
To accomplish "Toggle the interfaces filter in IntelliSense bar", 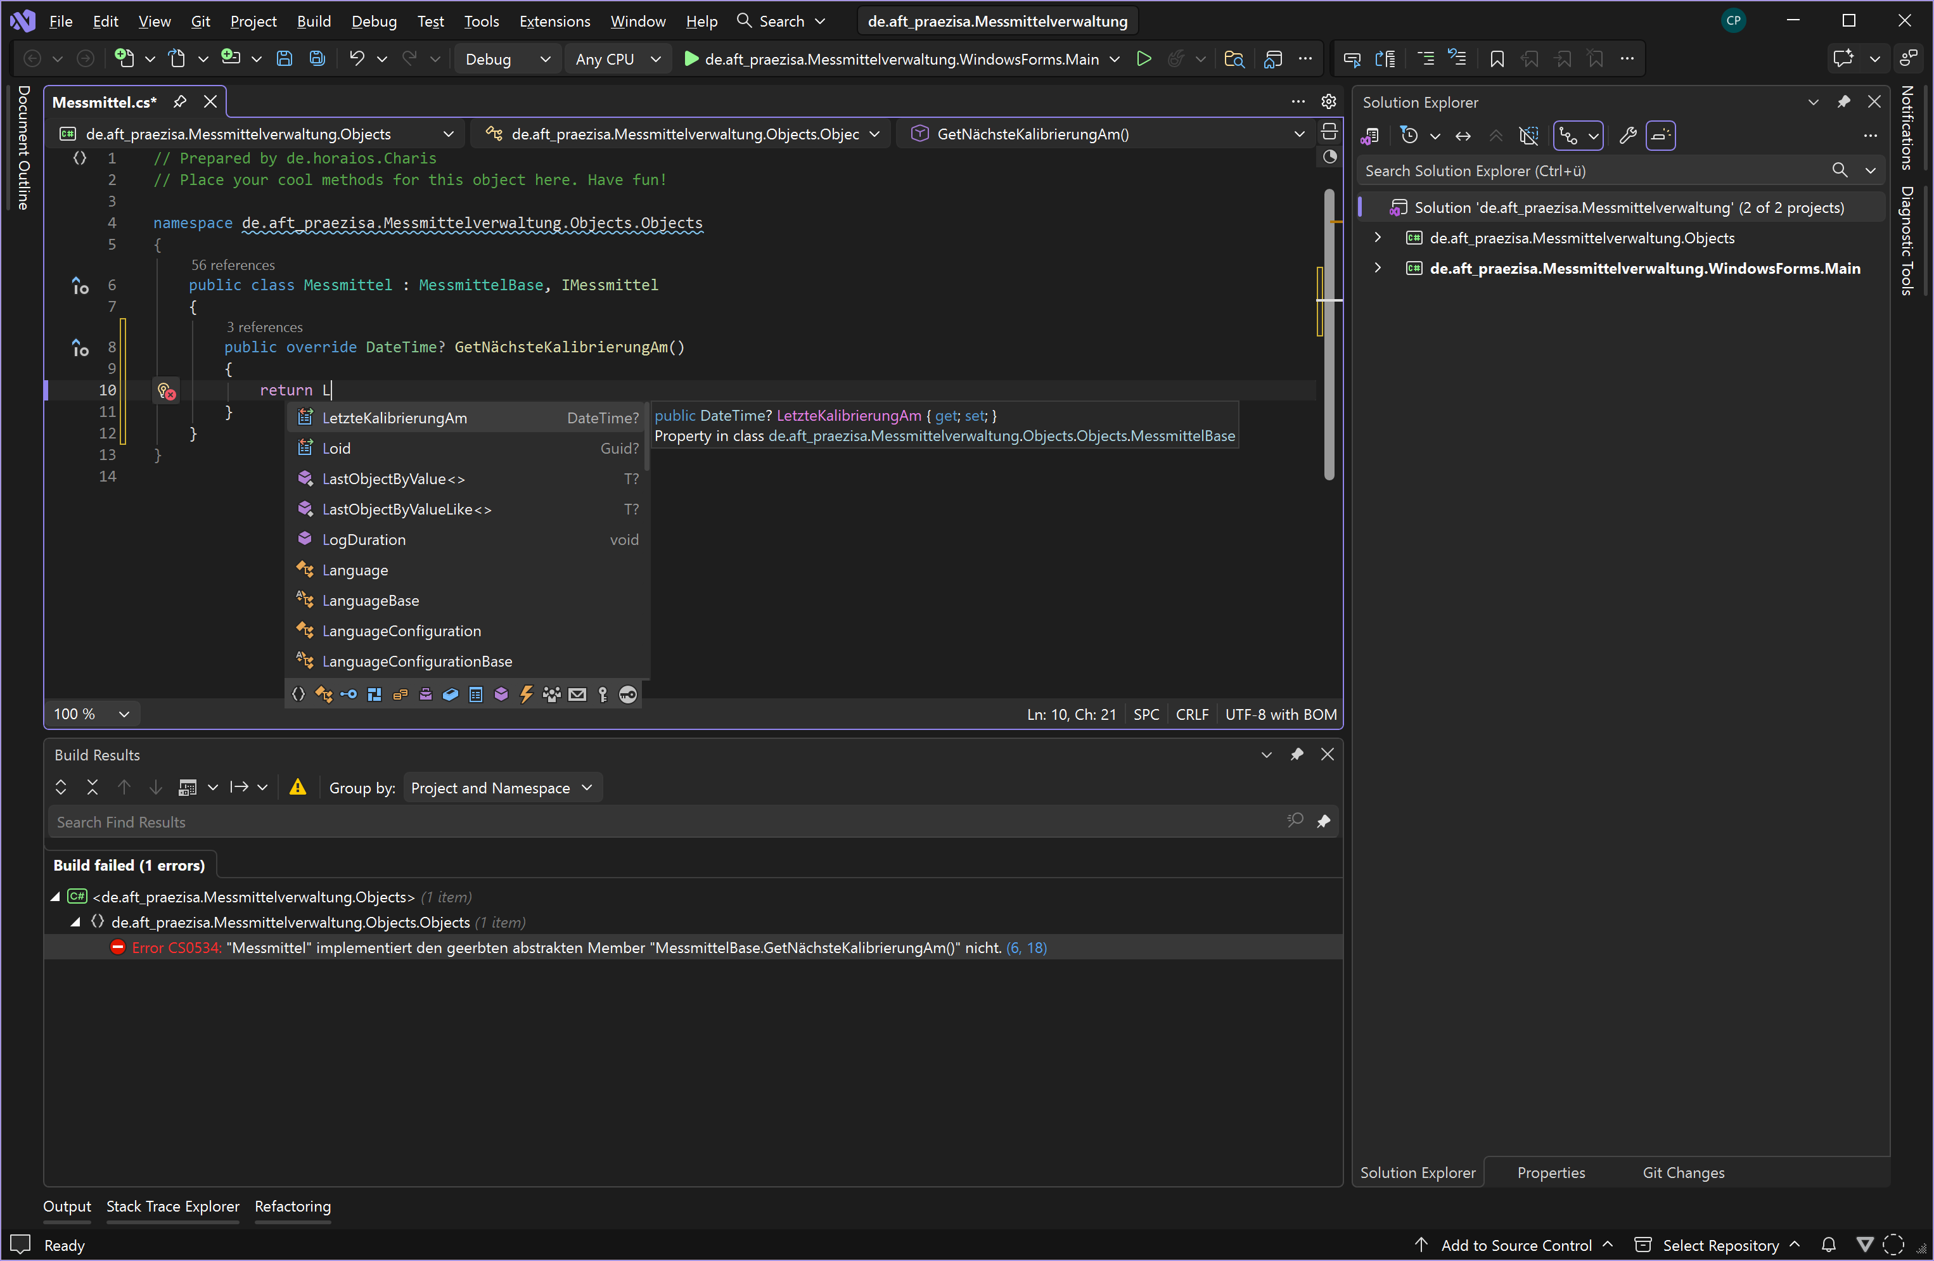I will (349, 695).
